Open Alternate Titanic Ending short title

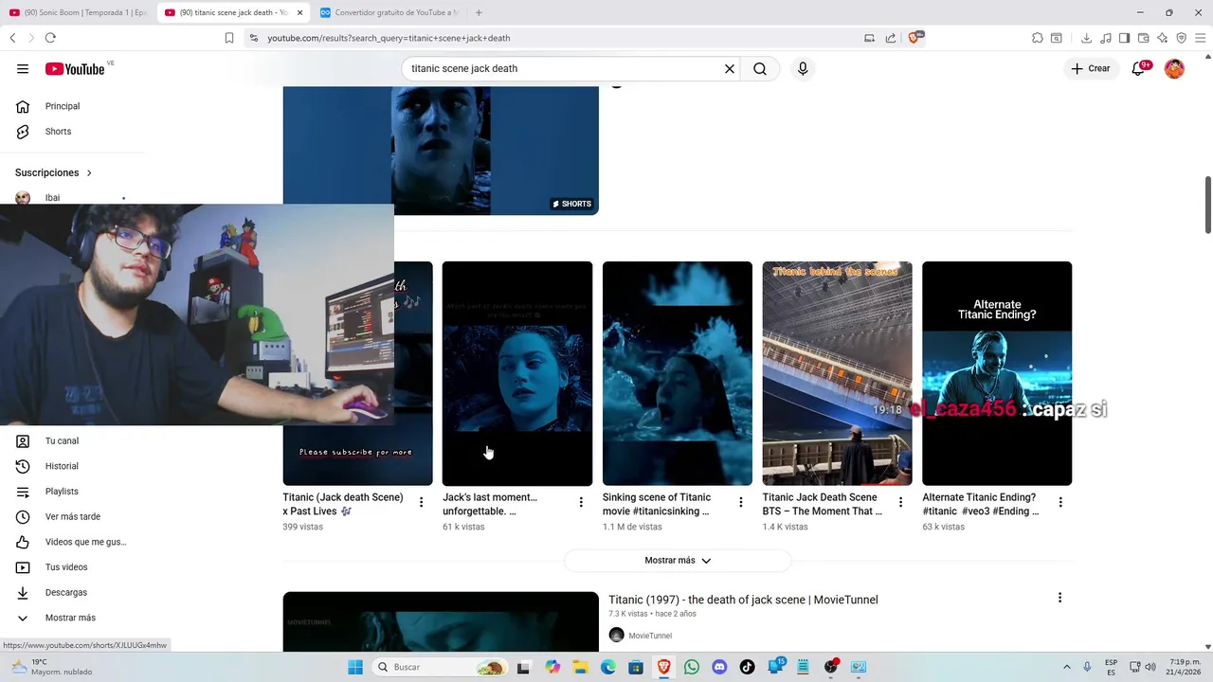point(981,504)
